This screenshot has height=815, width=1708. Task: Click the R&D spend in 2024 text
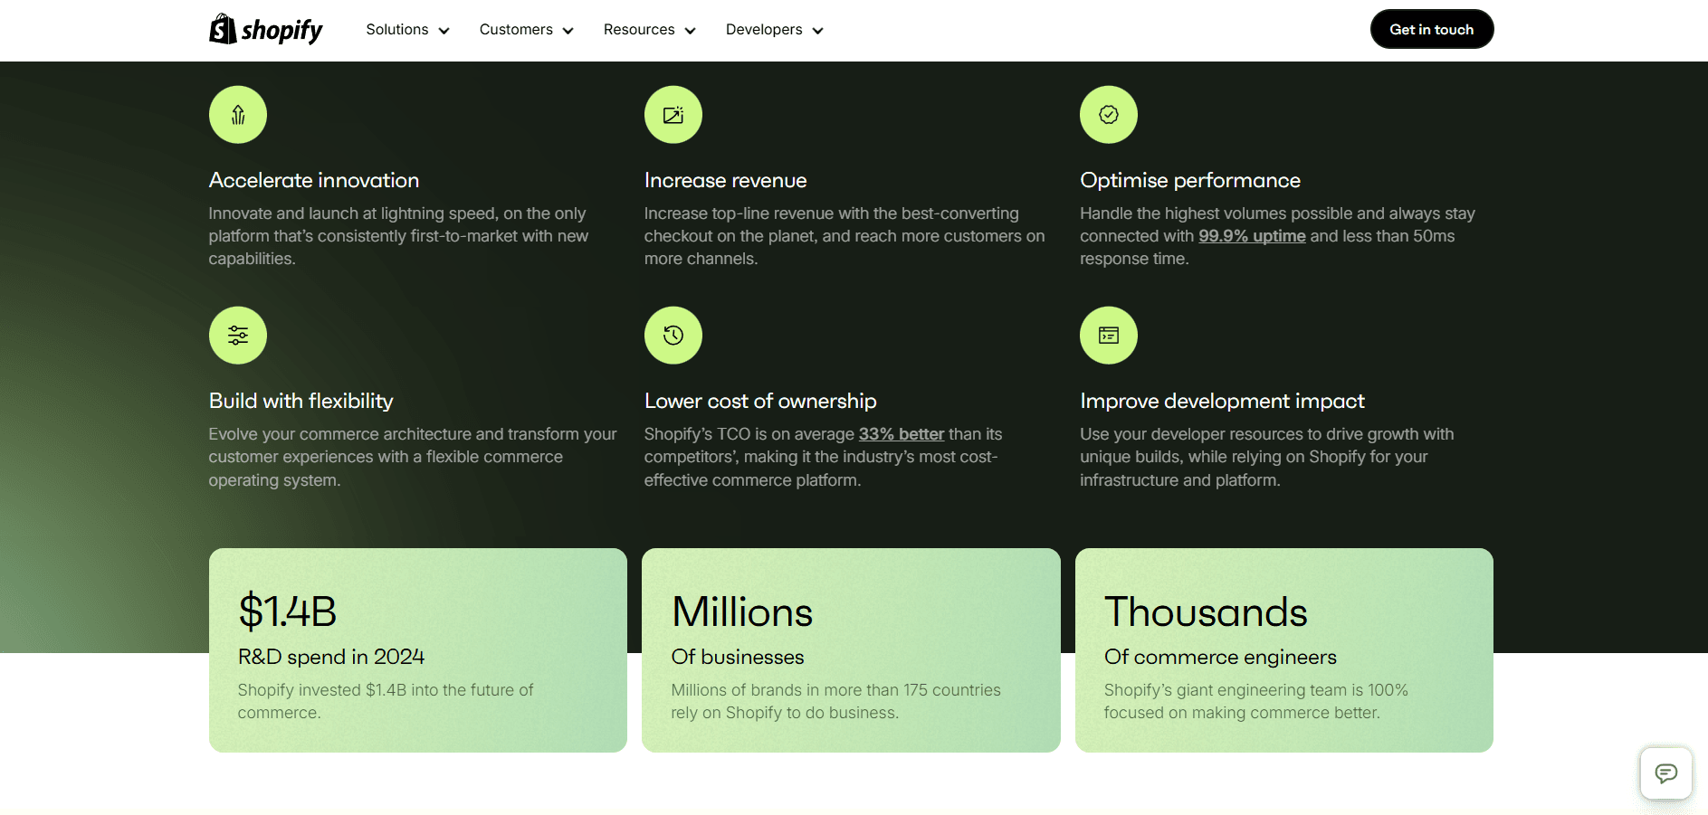[x=331, y=657]
